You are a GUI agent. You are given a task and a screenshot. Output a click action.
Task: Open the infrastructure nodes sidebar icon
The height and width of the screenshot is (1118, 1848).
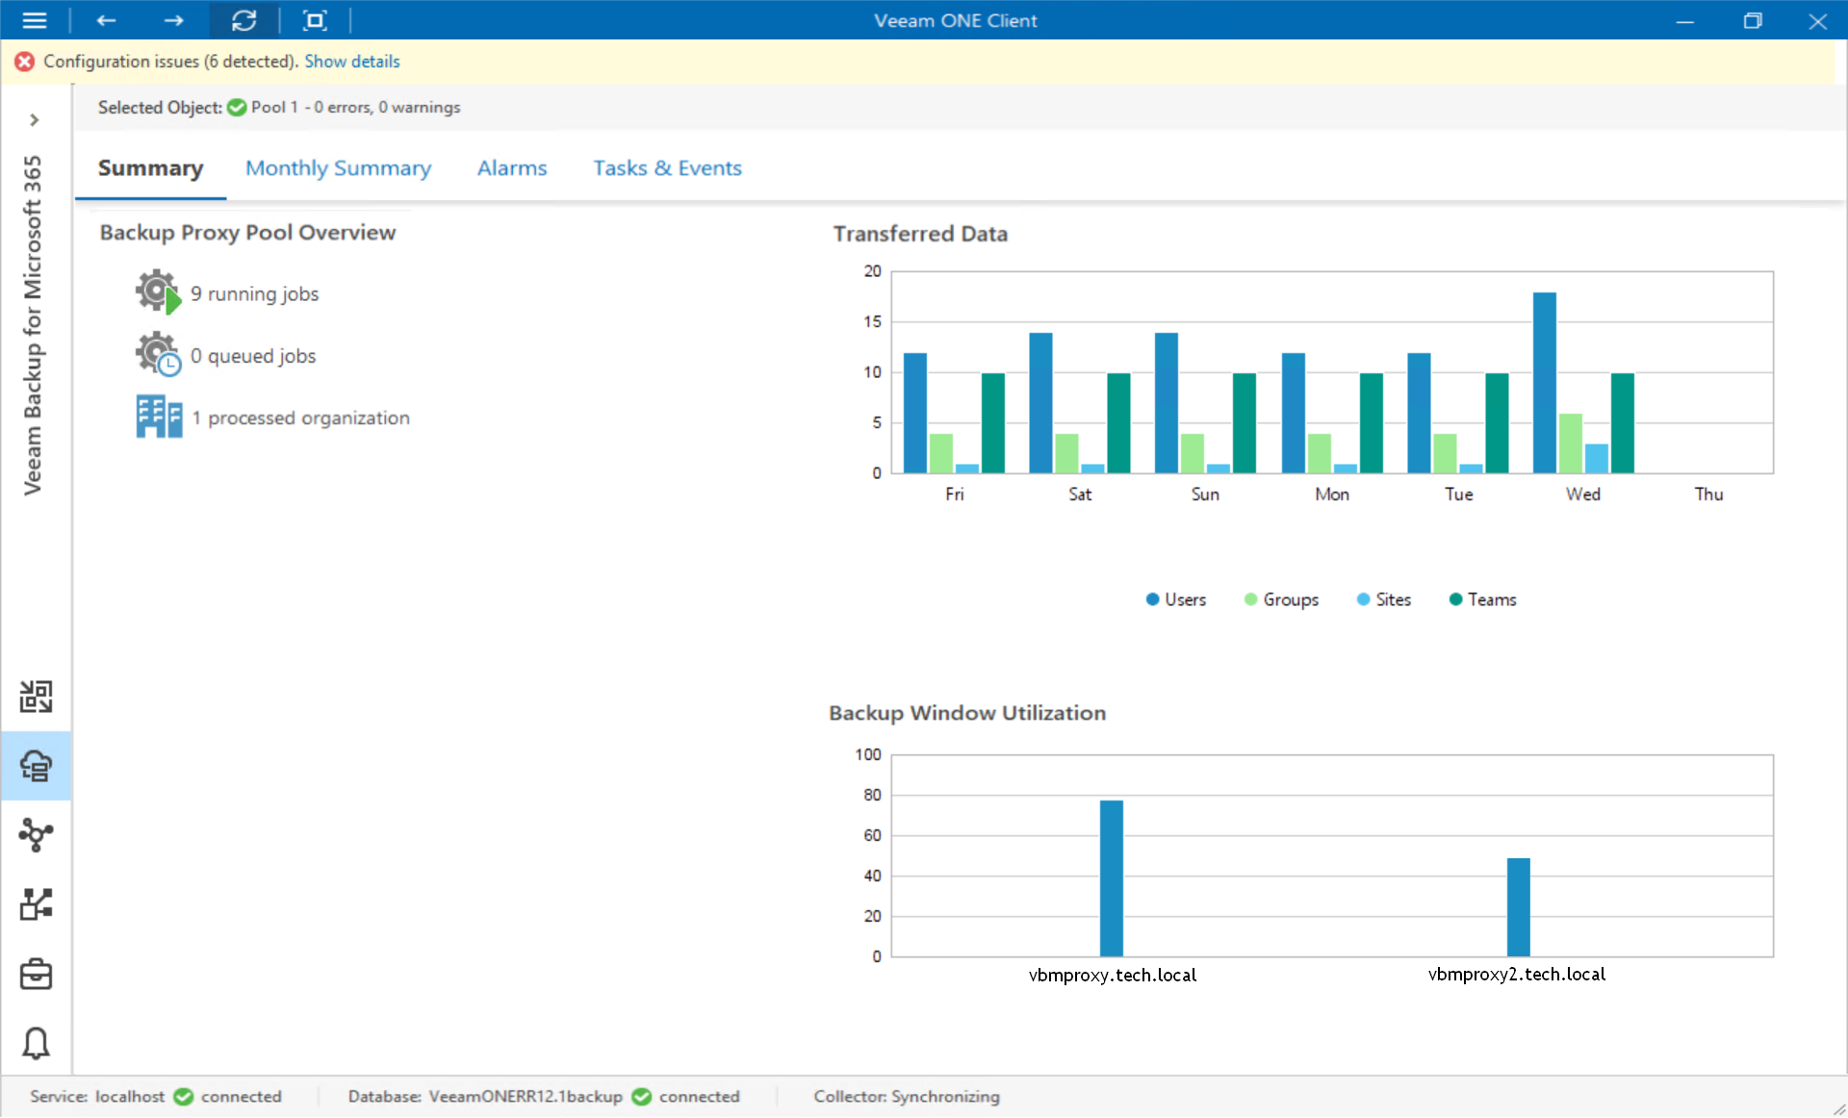[x=36, y=834]
